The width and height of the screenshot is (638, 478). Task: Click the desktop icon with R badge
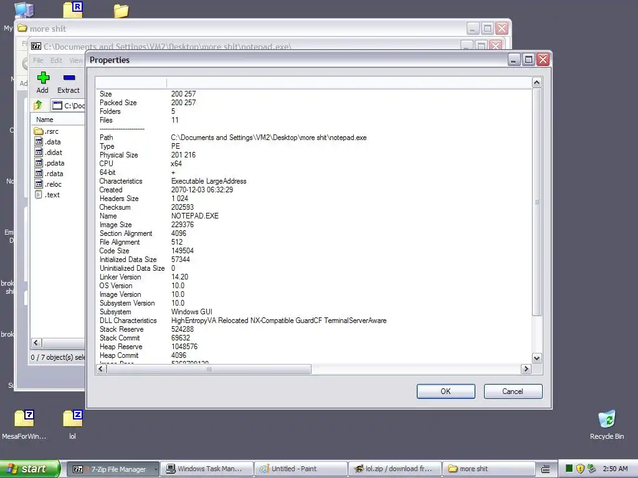coord(74,10)
